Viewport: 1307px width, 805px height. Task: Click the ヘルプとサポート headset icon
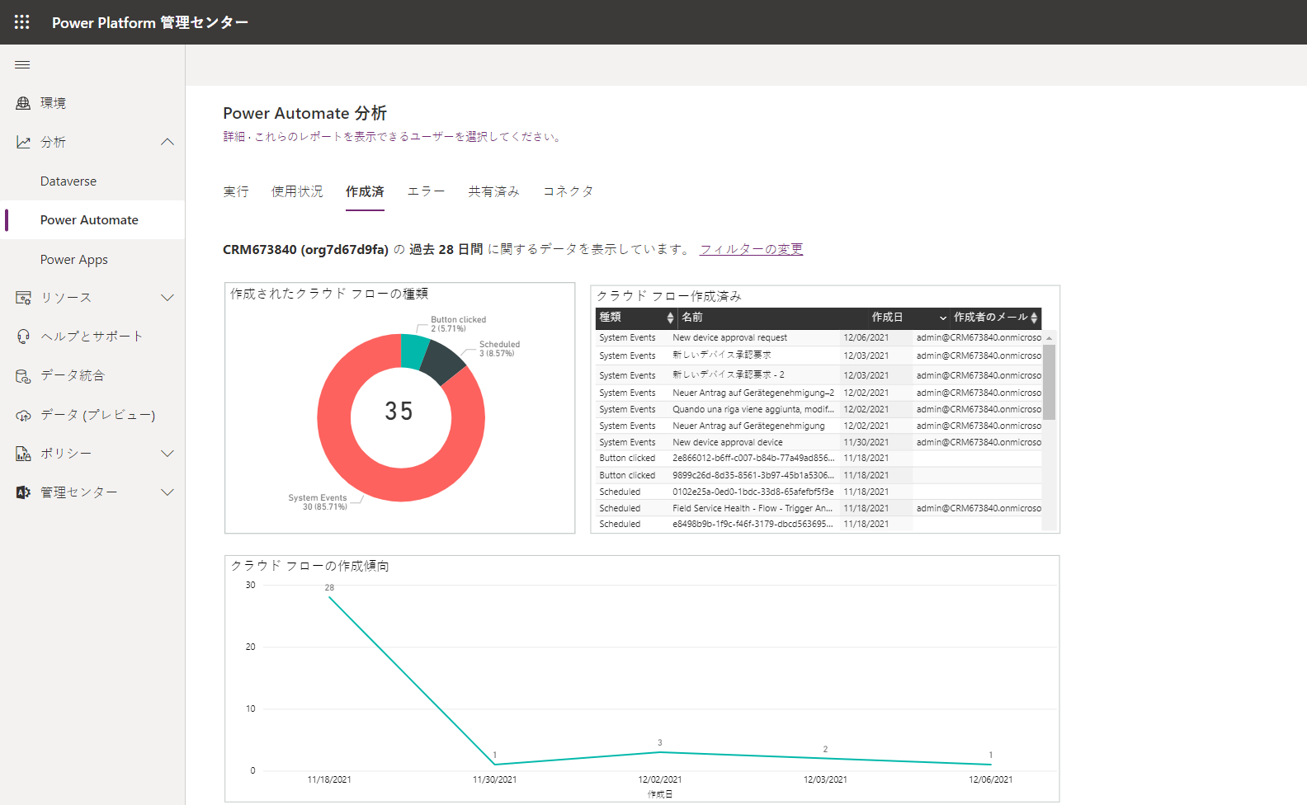[23, 337]
